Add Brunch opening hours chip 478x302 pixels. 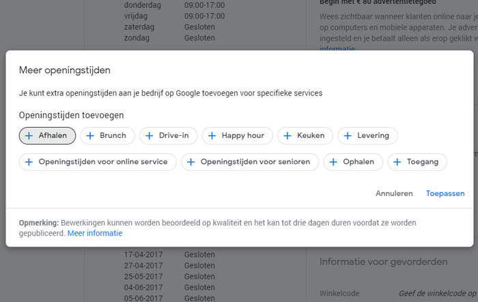click(108, 136)
